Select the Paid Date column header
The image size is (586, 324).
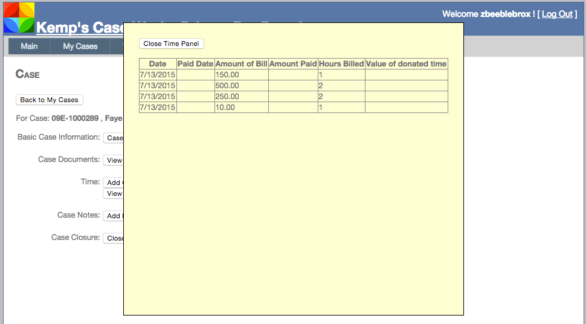[195, 64]
